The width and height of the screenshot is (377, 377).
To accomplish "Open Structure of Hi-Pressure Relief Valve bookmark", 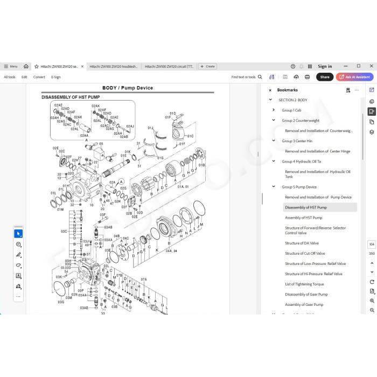I will [x=313, y=274].
